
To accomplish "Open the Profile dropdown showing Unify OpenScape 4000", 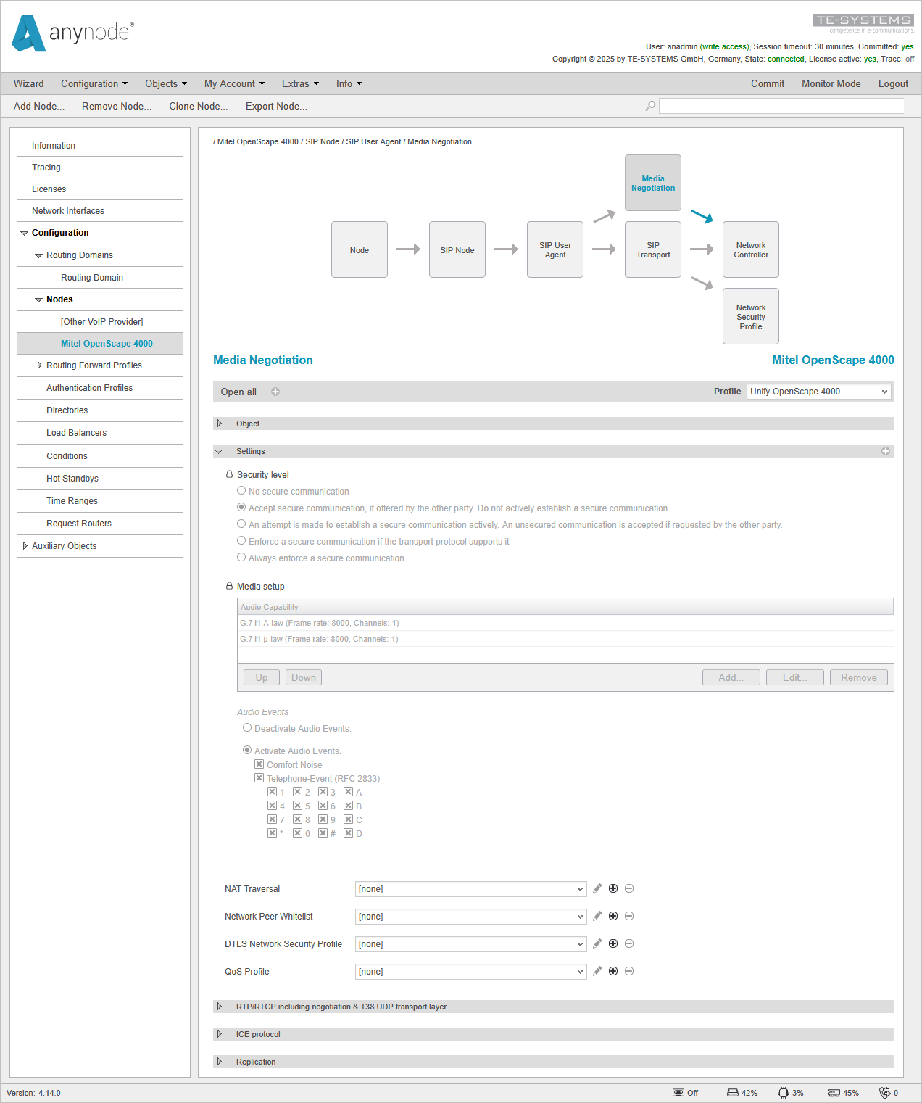I will pyautogui.click(x=818, y=391).
